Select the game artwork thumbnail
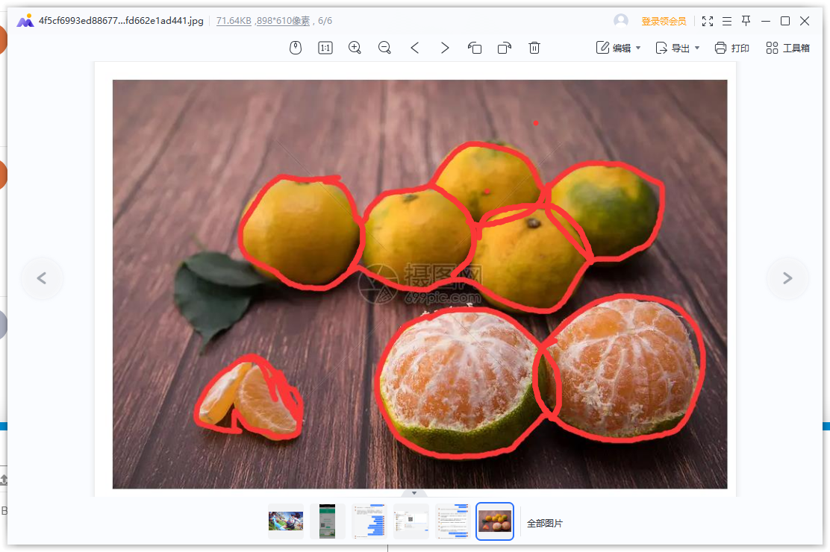The width and height of the screenshot is (830, 552). (x=286, y=521)
